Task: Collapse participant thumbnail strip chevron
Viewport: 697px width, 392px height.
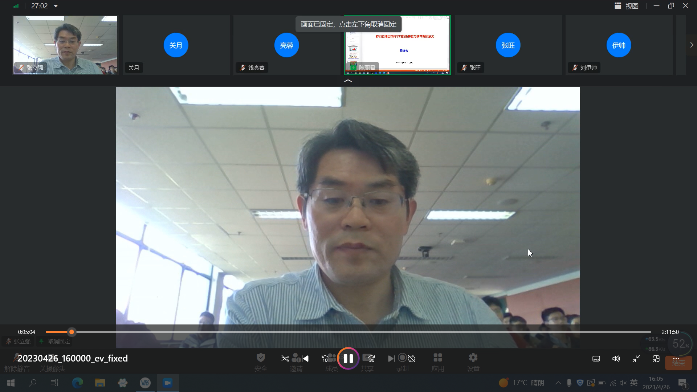Action: pos(348,81)
